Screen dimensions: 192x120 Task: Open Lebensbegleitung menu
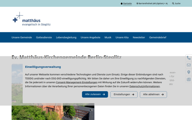coord(66,37)
